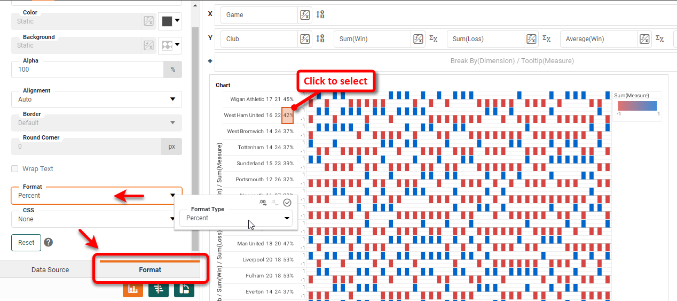Apply format with the checkmark icon
Screen dimensions: 677x301
287,202
